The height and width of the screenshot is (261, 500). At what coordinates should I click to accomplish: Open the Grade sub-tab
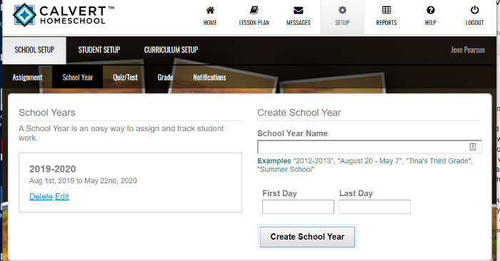(x=165, y=77)
